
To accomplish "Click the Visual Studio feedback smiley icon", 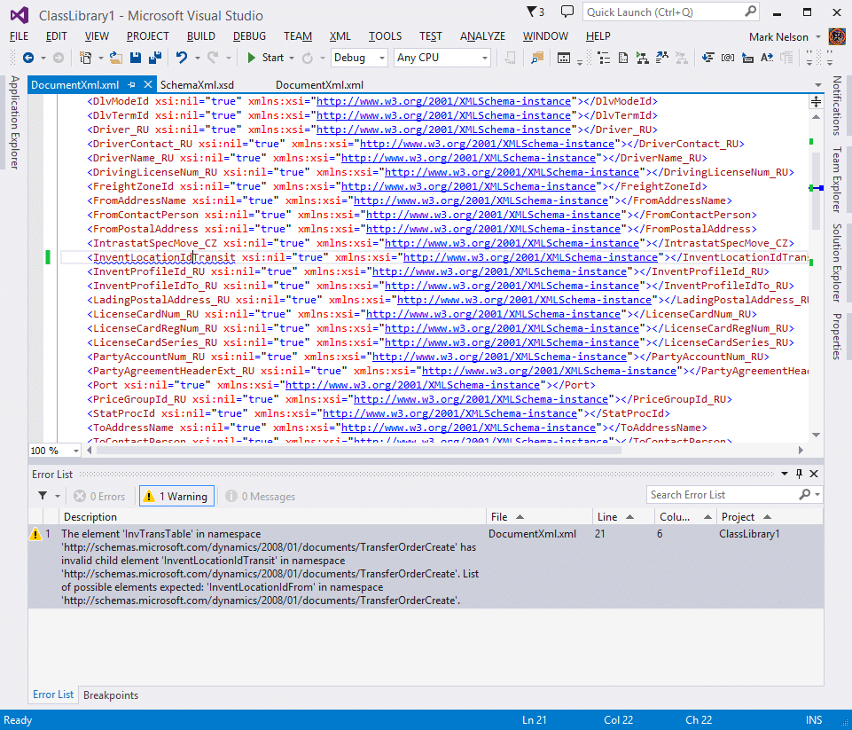I will 567,10.
